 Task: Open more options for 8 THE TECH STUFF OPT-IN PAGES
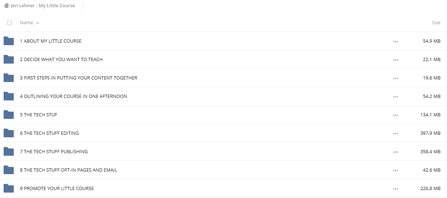tap(396, 171)
